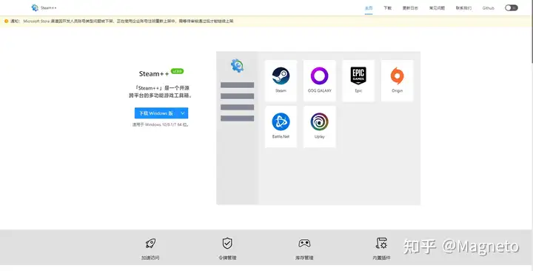Open the GOG GALAXY platform tile
533x271 pixels.
pos(320,81)
